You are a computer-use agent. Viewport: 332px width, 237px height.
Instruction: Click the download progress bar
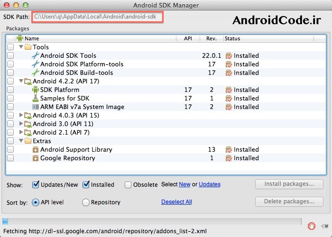152,221
